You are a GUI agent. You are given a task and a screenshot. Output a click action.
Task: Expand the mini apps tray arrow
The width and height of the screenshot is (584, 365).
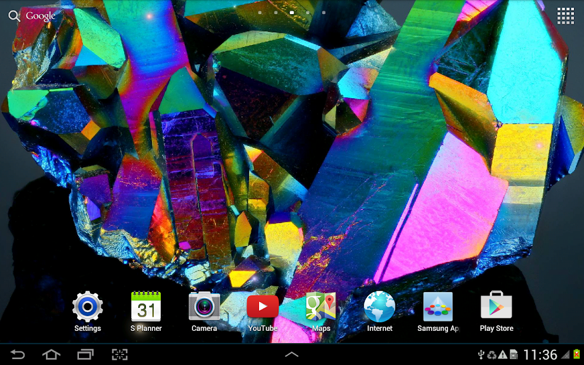pos(291,354)
